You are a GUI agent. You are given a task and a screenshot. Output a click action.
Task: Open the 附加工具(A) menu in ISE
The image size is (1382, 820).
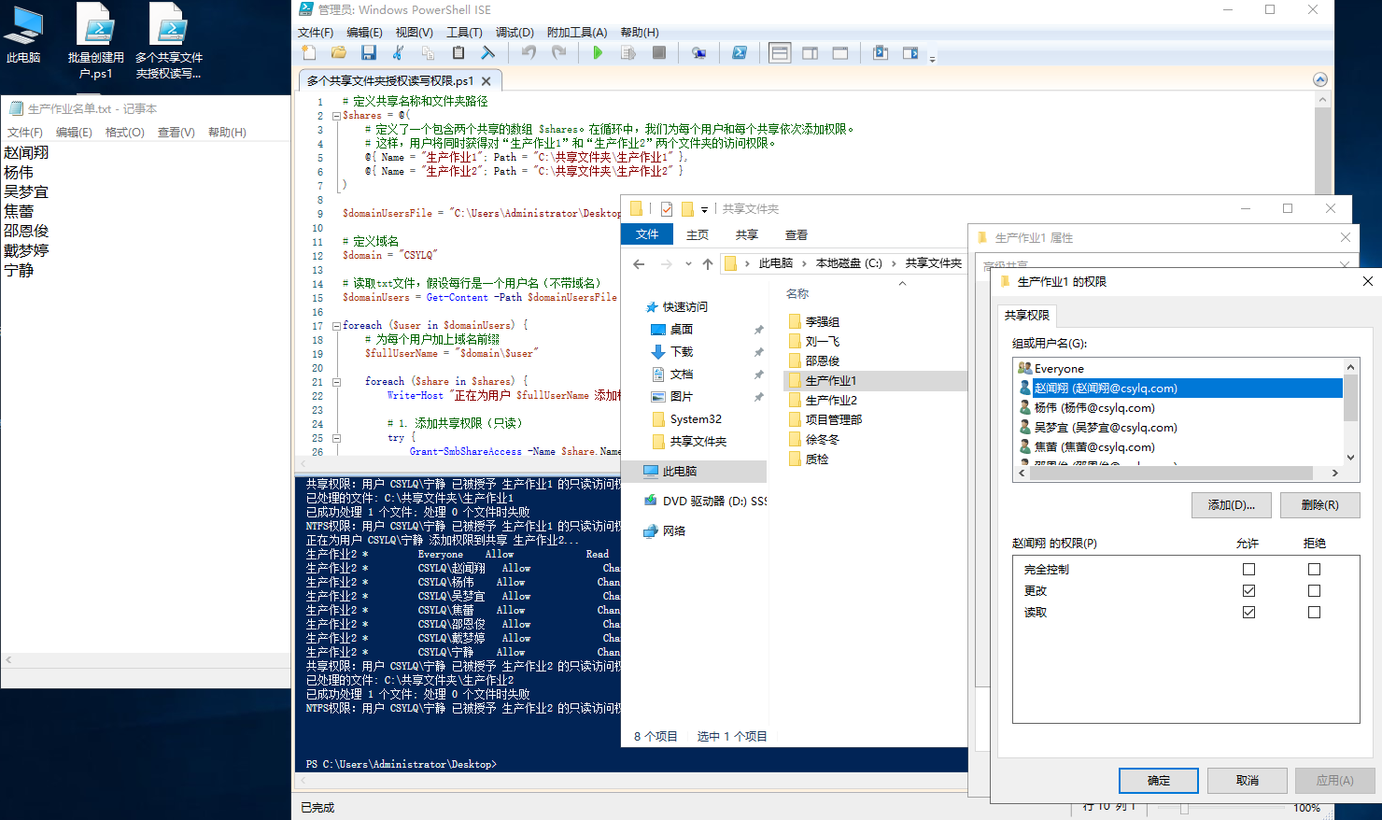(x=577, y=32)
